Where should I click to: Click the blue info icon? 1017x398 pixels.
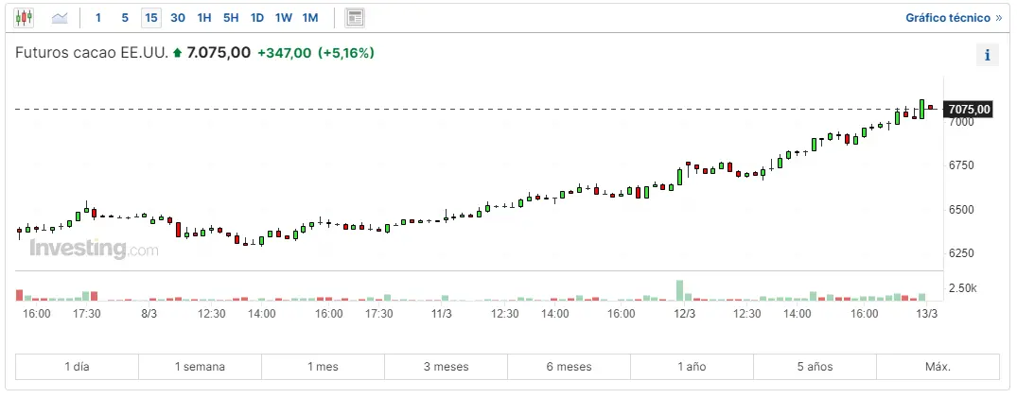pos(987,55)
